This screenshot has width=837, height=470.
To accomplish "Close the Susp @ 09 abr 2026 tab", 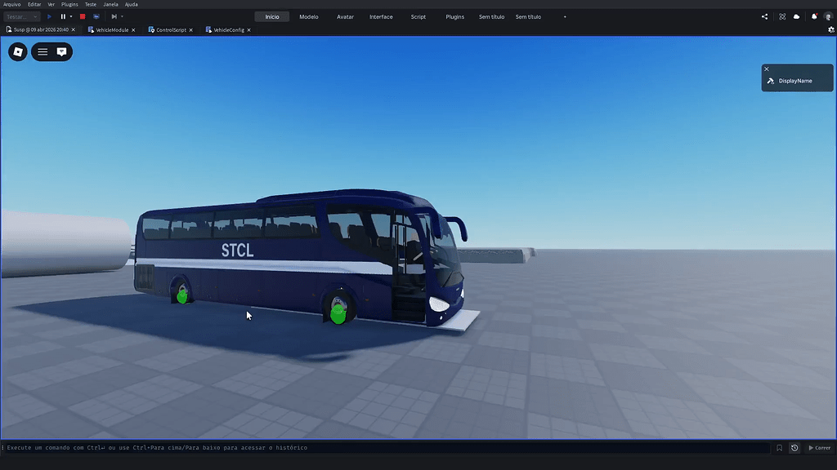I will [x=73, y=30].
